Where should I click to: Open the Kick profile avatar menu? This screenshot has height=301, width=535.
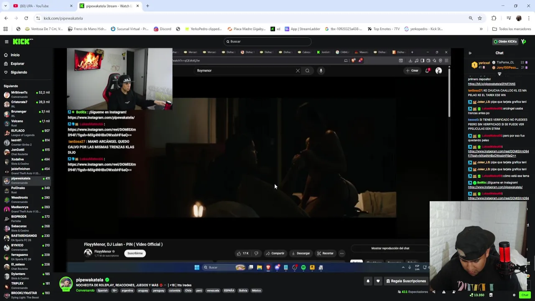523,41
